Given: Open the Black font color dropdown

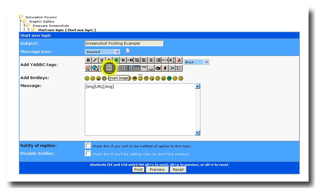Looking at the screenshot, I should 196,62.
